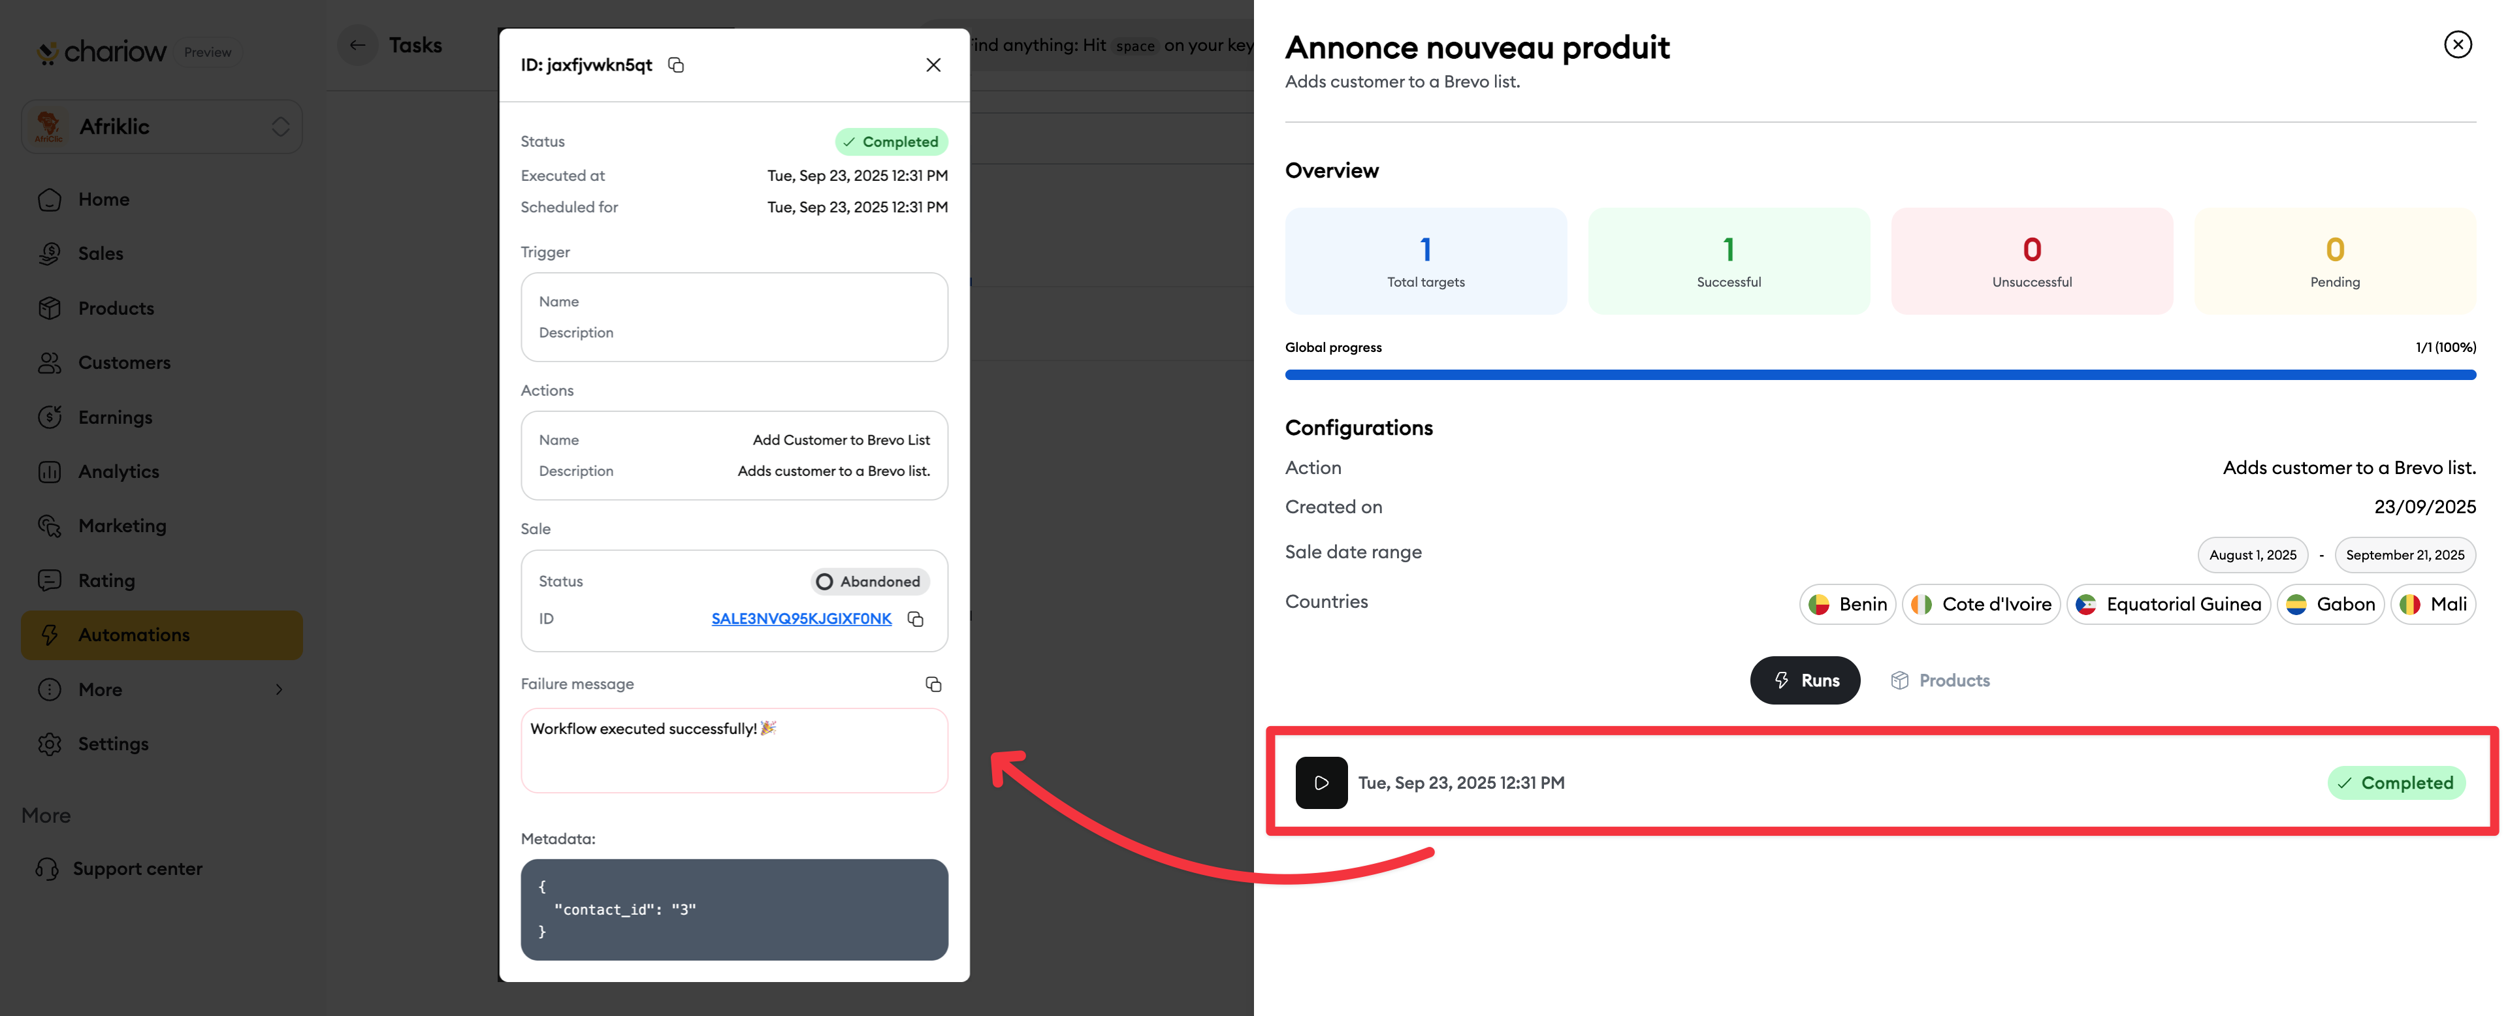Switch to the Products tab
The height and width of the screenshot is (1016, 2508).
[x=1939, y=680]
